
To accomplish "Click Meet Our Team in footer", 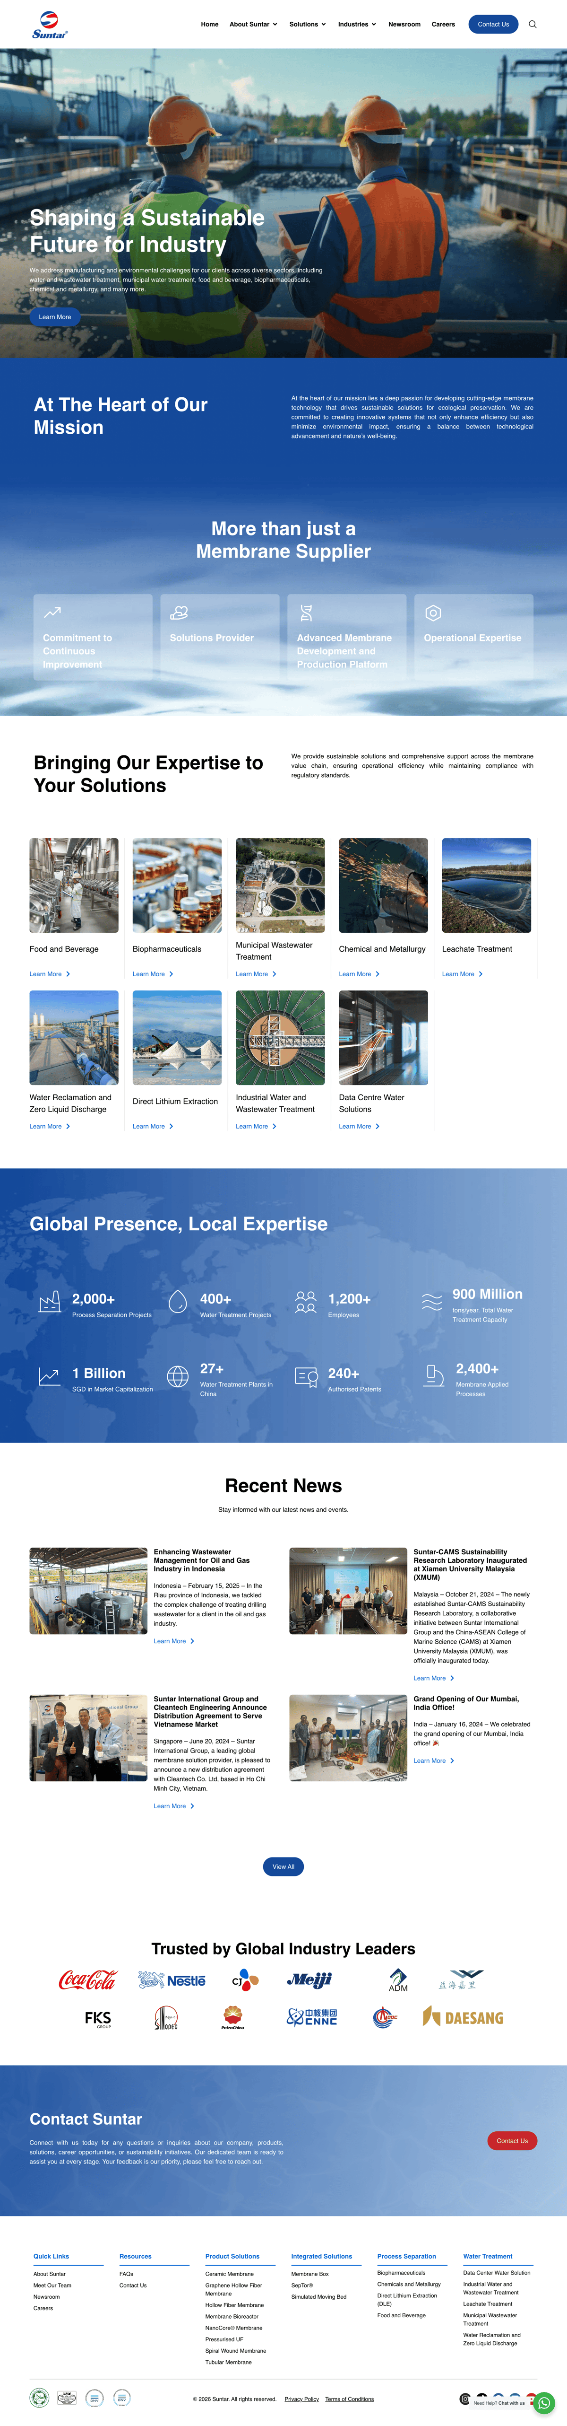I will [x=52, y=2285].
